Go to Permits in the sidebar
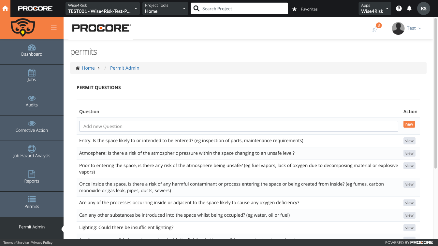The image size is (438, 246). coord(32,202)
